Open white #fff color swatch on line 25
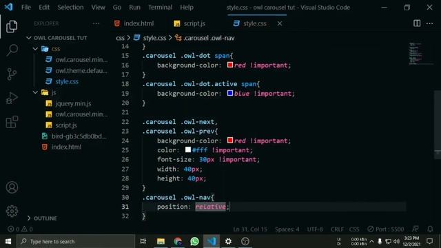The width and height of the screenshot is (441, 248). (188, 149)
